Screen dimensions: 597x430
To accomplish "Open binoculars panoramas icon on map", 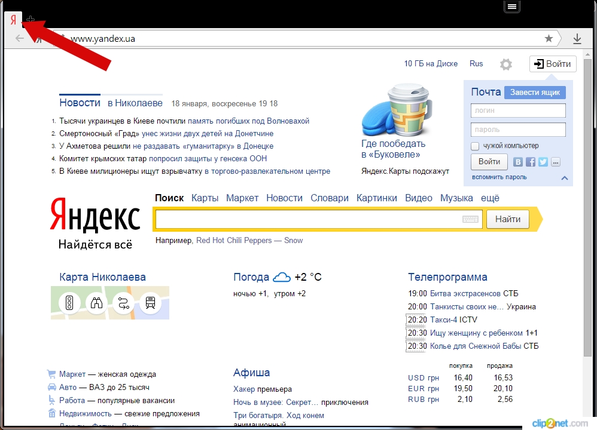I will coord(96,303).
